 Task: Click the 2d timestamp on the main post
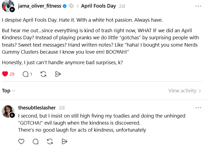[x=122, y=6]
